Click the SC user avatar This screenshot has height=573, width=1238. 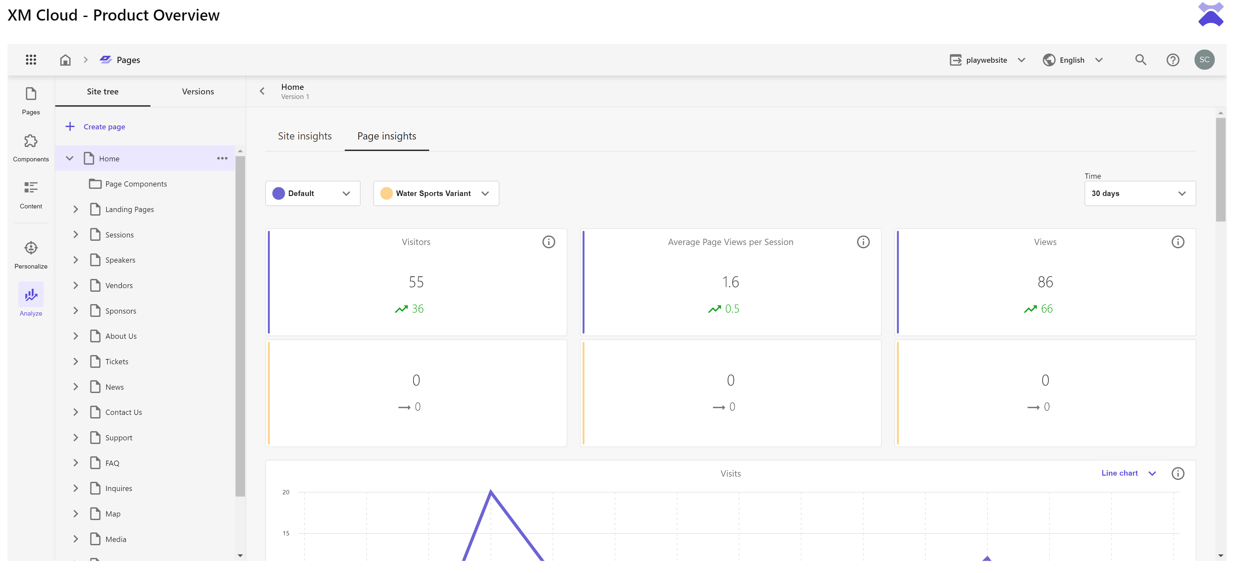(x=1204, y=60)
